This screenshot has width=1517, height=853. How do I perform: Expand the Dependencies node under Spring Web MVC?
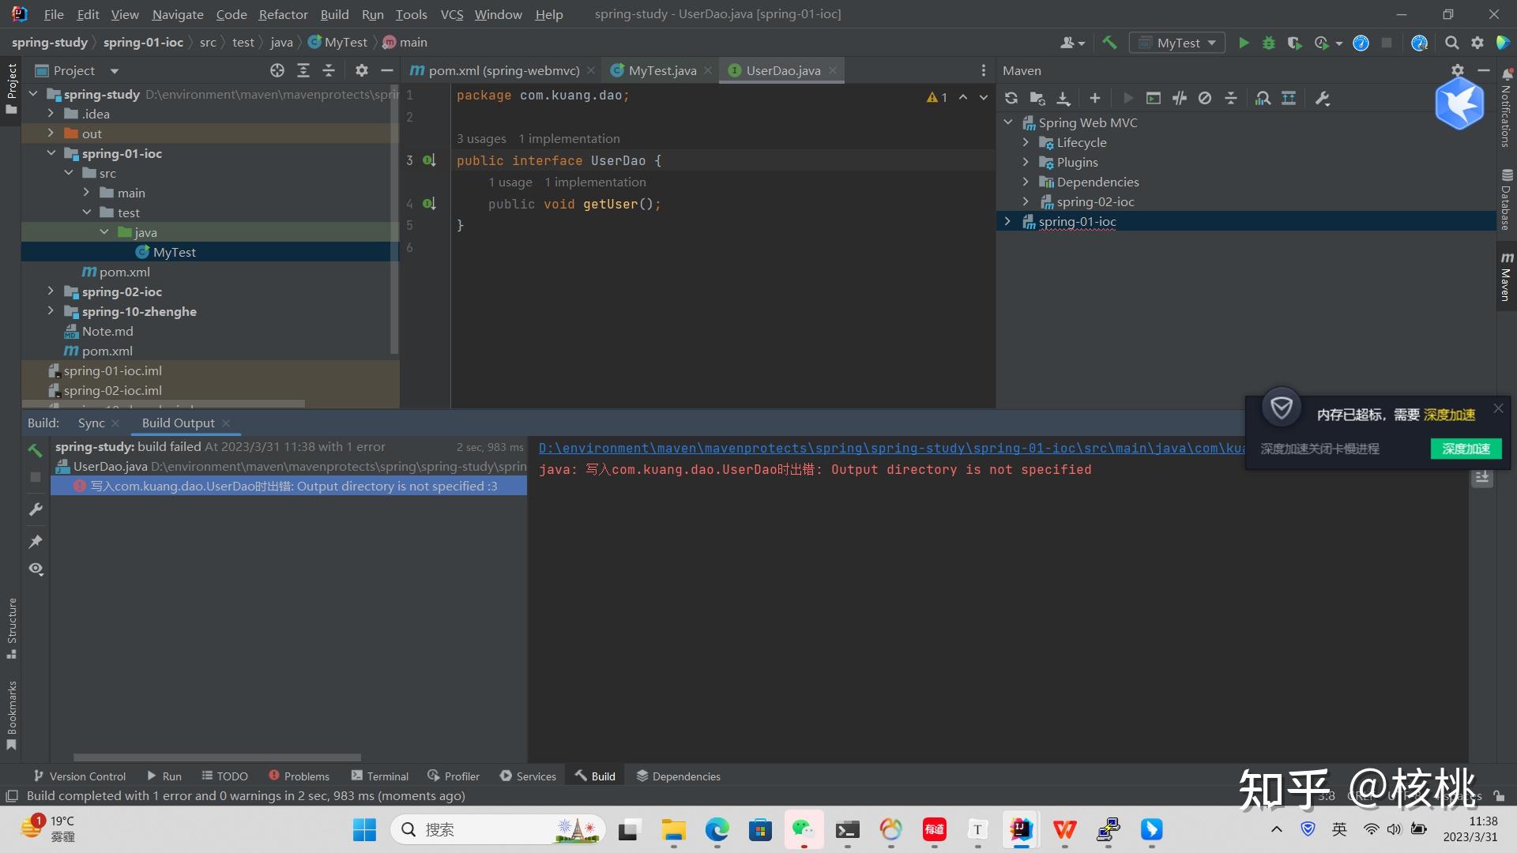click(x=1025, y=182)
